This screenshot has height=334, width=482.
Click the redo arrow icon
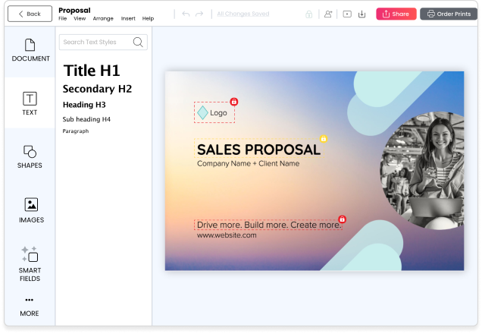pos(199,14)
